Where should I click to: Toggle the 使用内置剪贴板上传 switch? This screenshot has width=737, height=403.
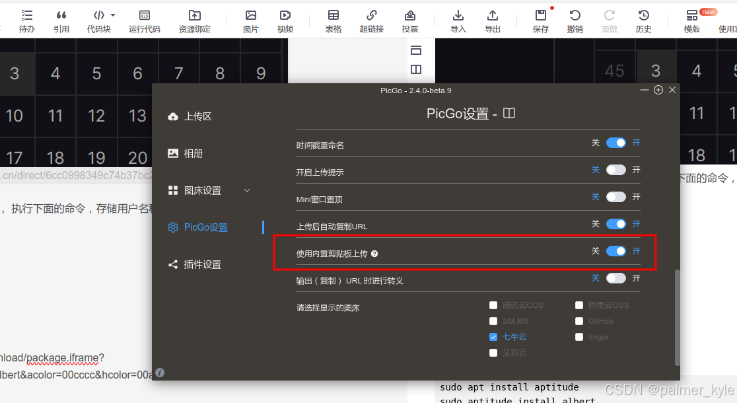pos(615,251)
